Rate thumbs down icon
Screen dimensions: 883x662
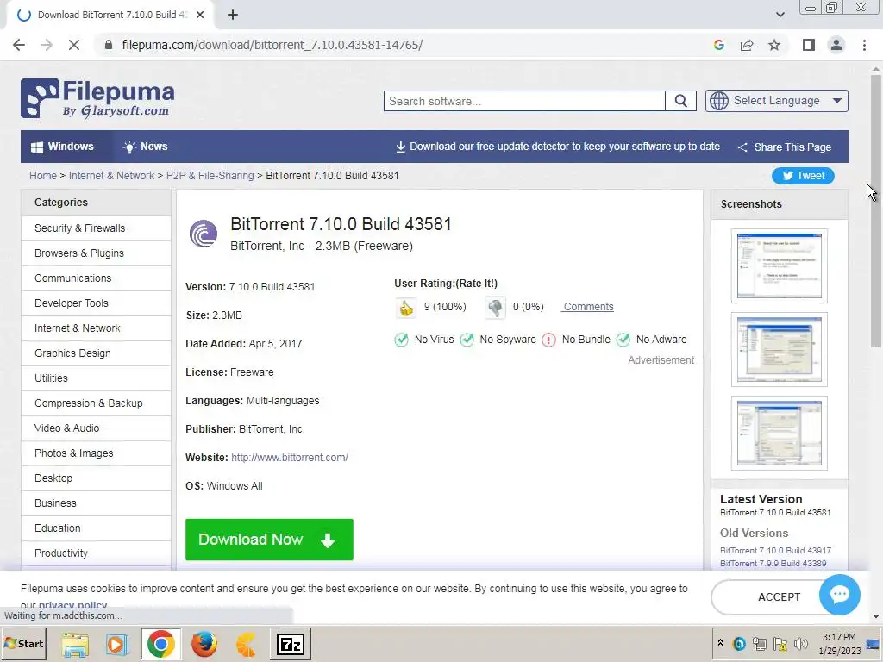[x=495, y=308]
